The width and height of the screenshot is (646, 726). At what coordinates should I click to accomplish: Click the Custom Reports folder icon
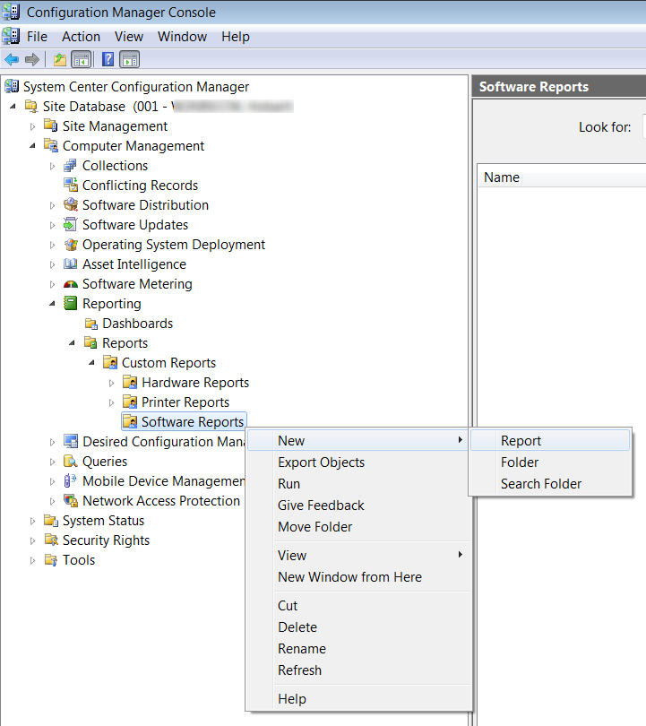(110, 362)
